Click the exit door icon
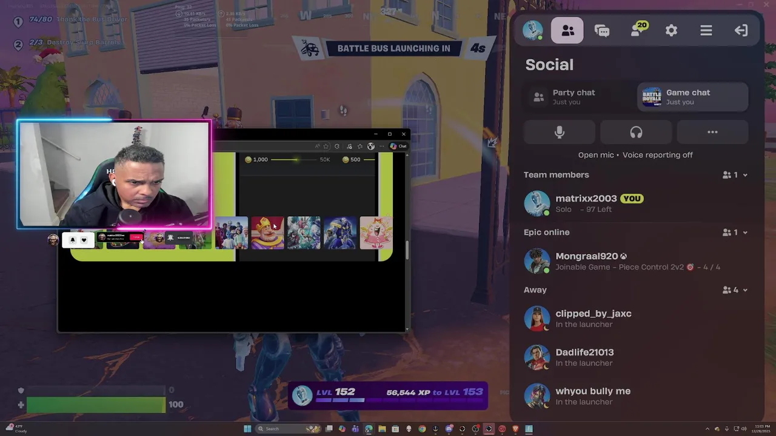This screenshot has height=436, width=776. pos(741,30)
